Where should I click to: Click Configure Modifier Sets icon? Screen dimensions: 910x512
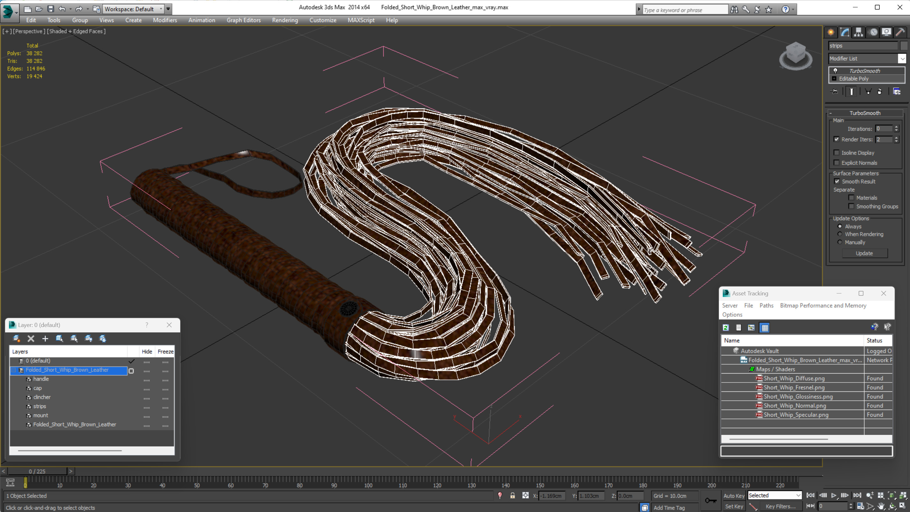tap(897, 92)
